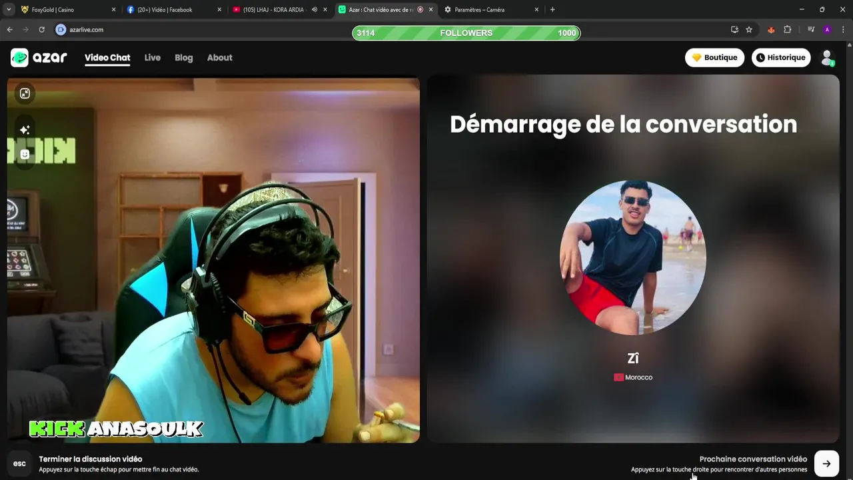Mute the YouTube tab audio

[x=315, y=9]
